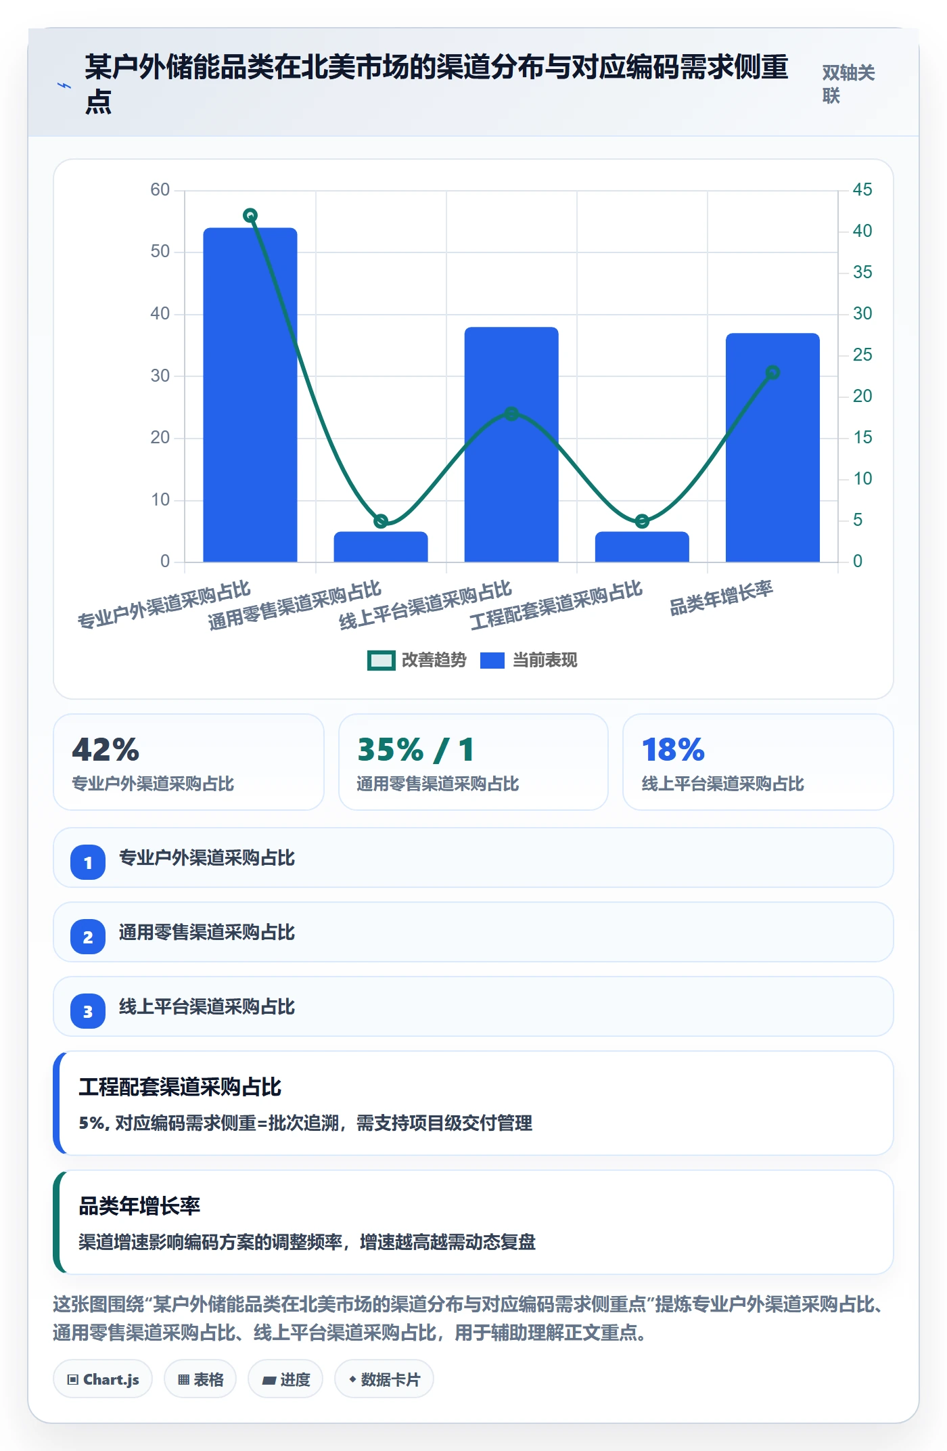The height and width of the screenshot is (1451, 947).
Task: Click the 进度 tag chip
Action: point(285,1379)
